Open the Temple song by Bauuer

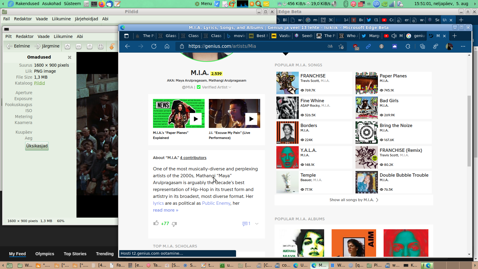[x=314, y=182]
